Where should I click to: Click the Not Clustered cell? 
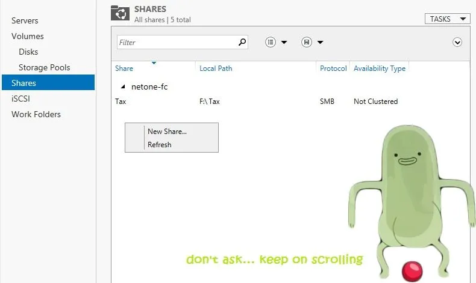pos(375,102)
